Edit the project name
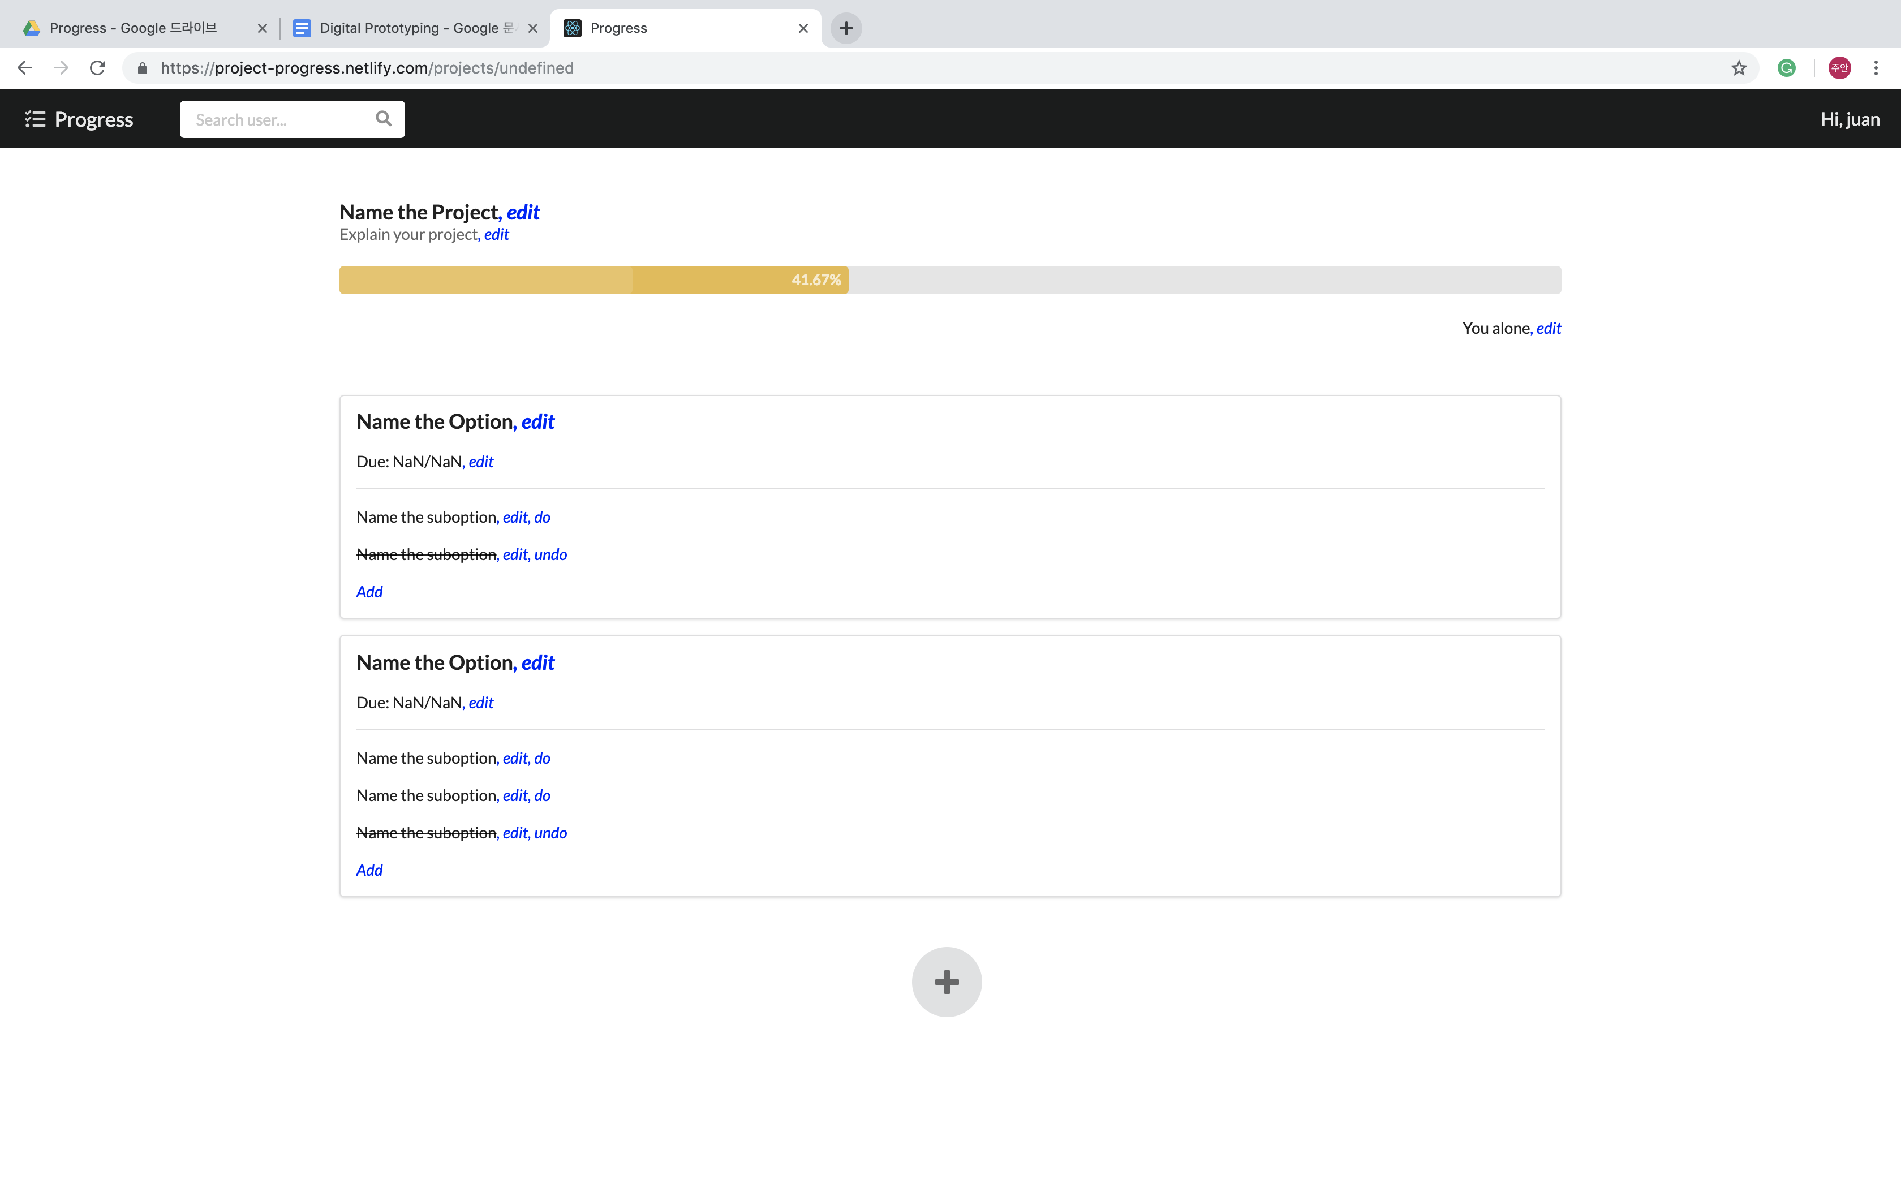The image size is (1901, 1188). pos(523,212)
